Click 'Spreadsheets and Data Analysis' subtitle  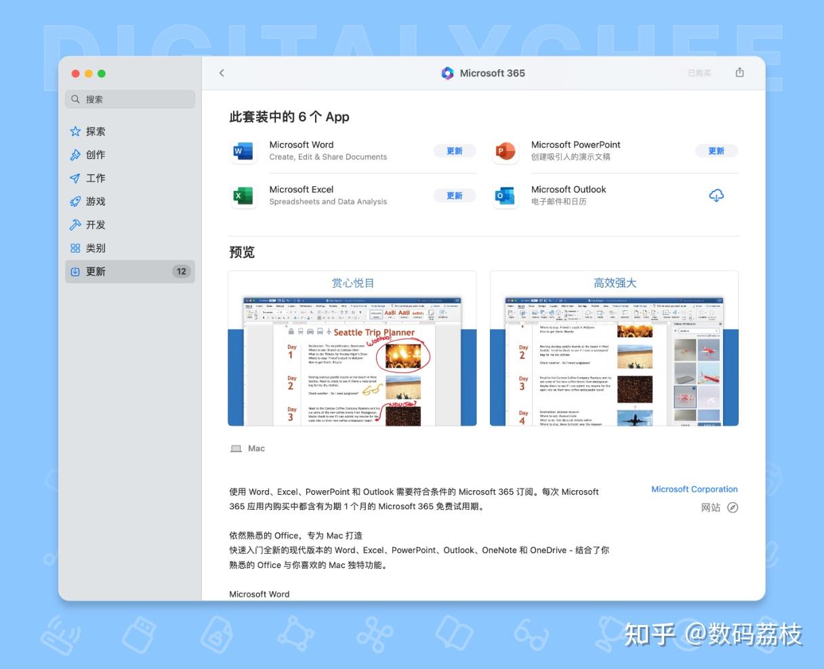328,202
